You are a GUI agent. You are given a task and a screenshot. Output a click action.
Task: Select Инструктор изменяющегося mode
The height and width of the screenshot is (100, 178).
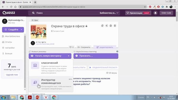[x=51, y=84]
